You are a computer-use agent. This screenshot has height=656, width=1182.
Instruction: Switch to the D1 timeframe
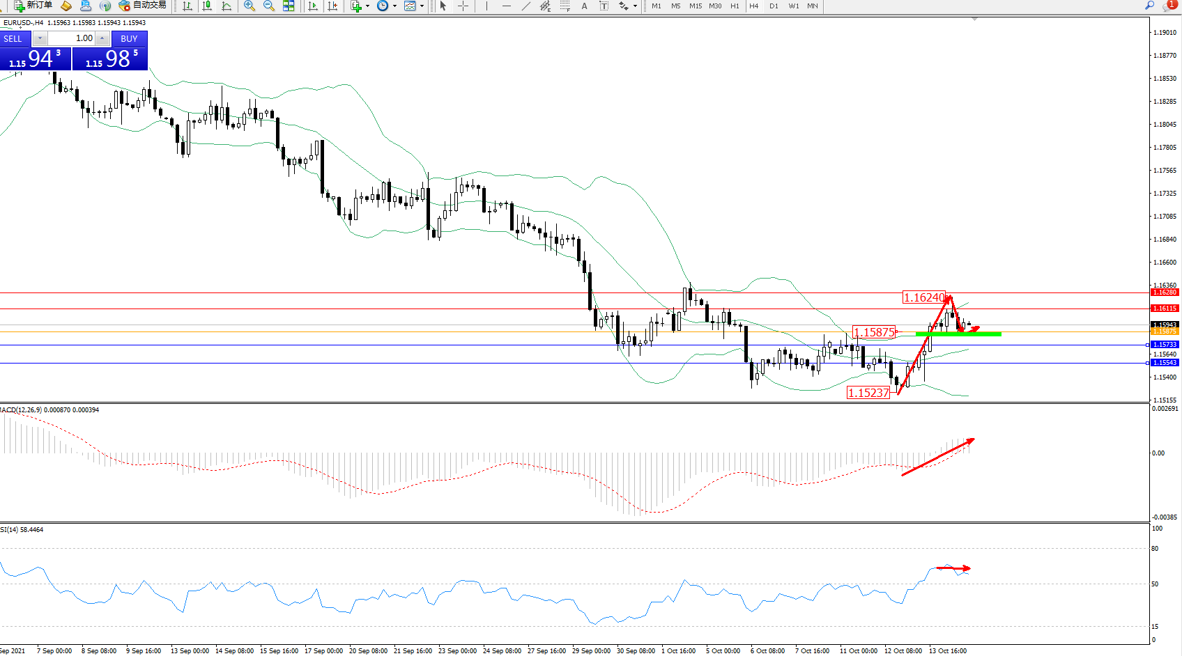pyautogui.click(x=774, y=6)
